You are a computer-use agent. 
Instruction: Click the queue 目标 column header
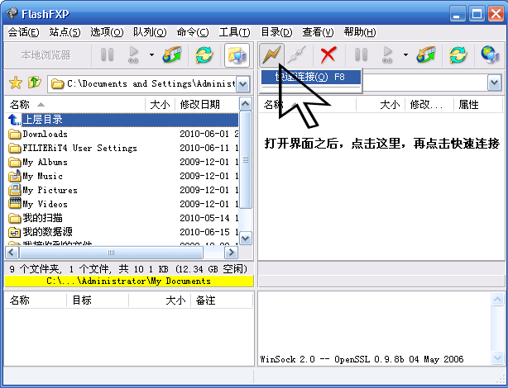pos(97,300)
